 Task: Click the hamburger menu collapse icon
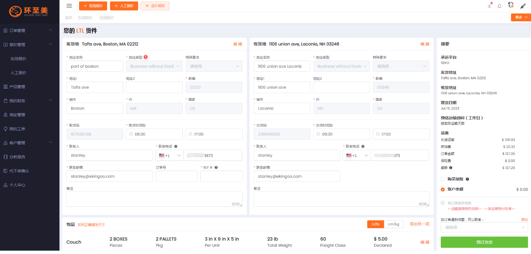coord(69,6)
